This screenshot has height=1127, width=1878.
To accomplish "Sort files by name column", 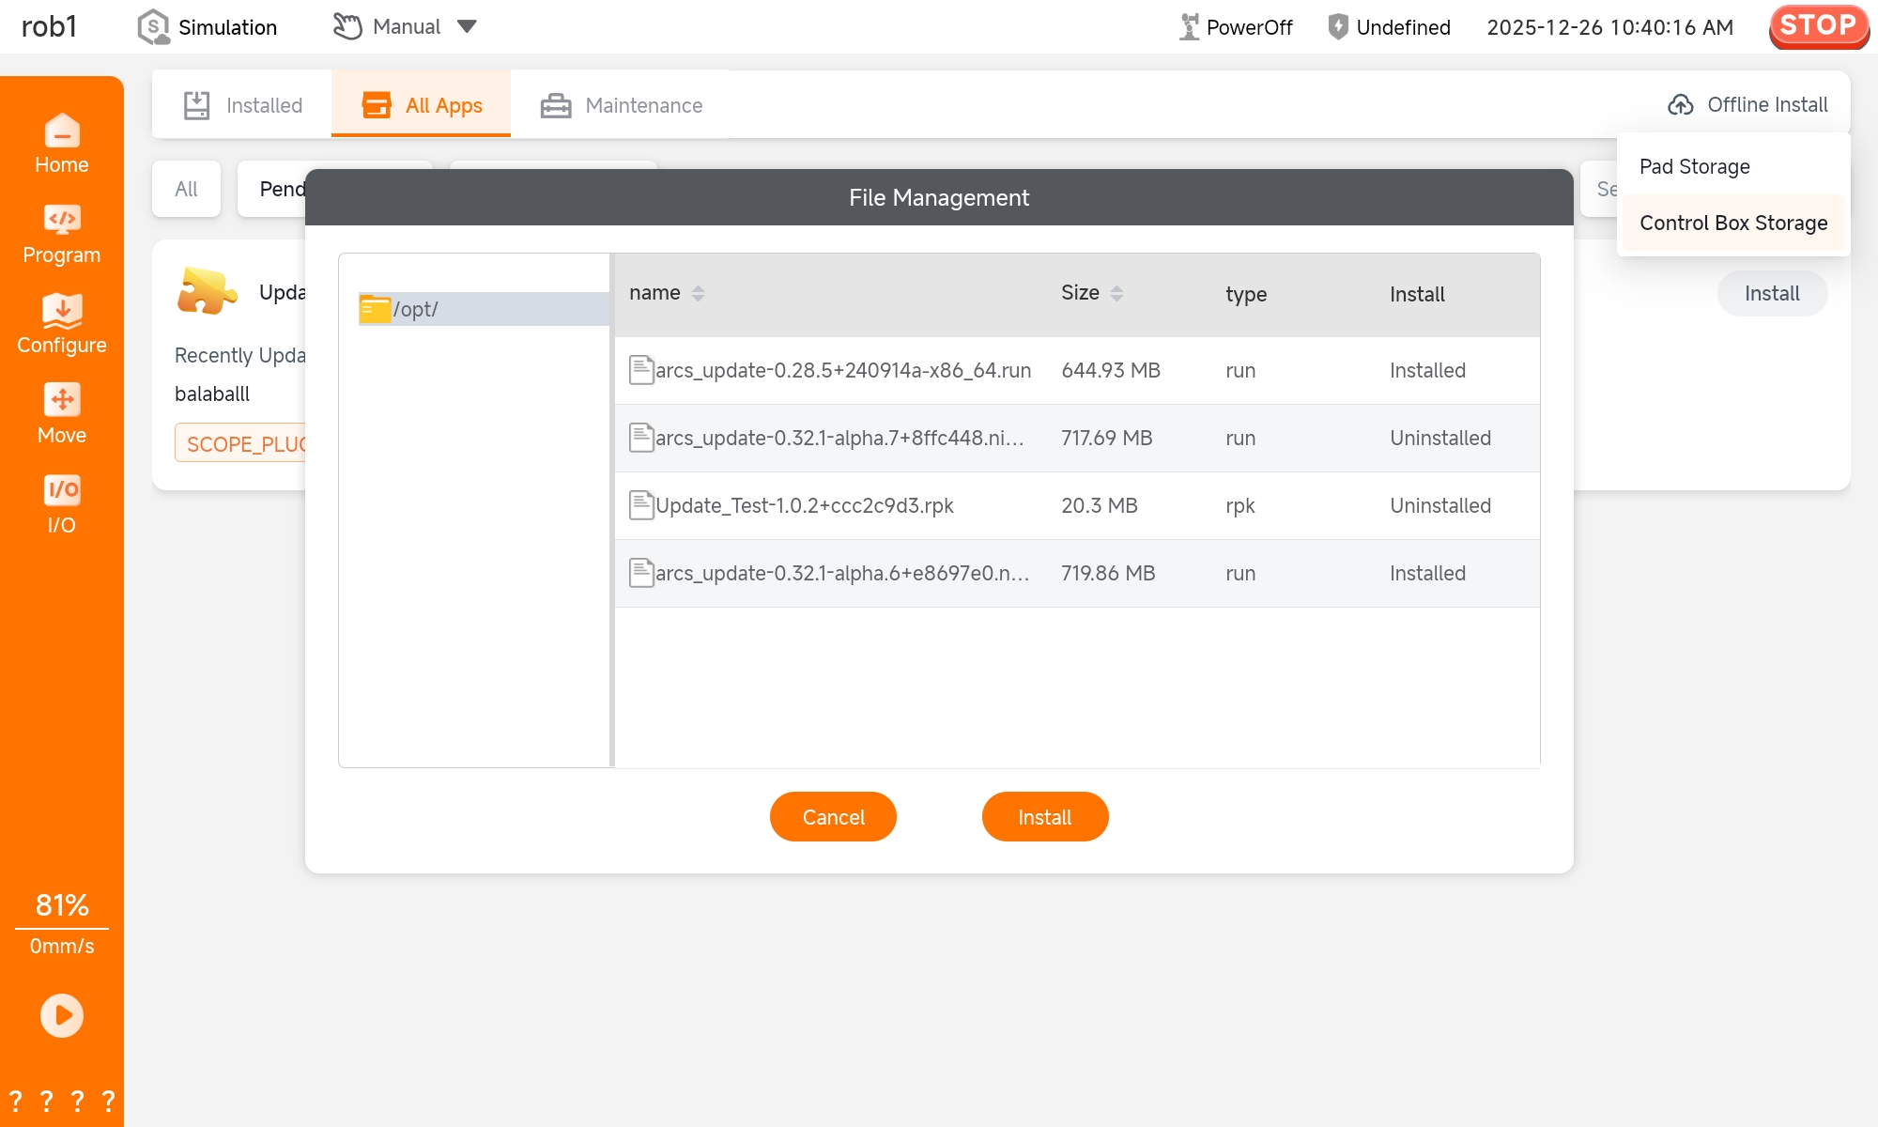I will tap(698, 294).
